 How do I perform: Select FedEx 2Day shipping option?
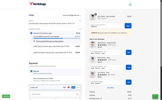click(x=31, y=46)
